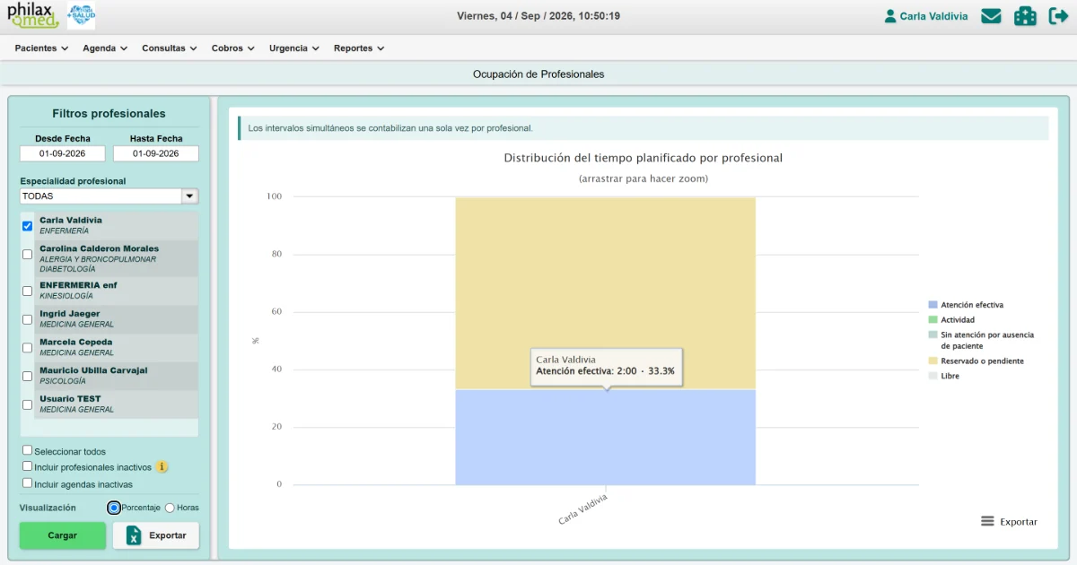
Task: Click the info icon beside inactive professionals
Action: (162, 466)
